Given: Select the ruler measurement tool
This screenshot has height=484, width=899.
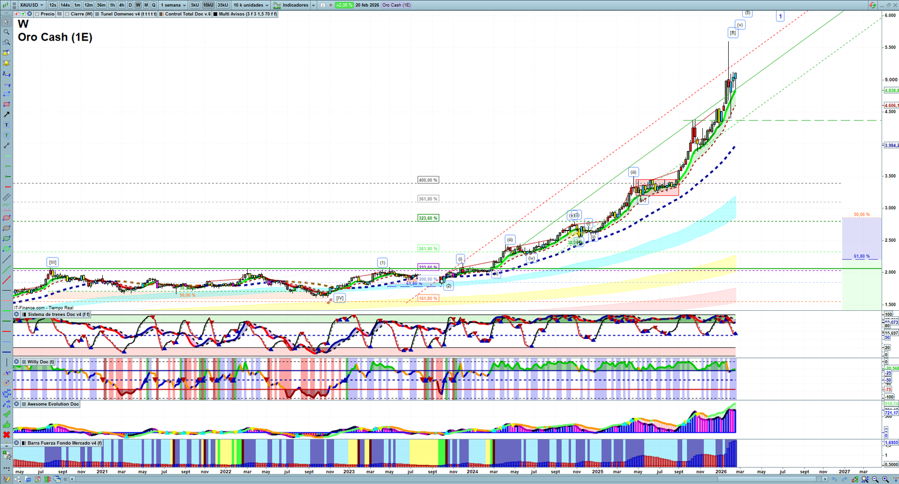Looking at the screenshot, I should [x=6, y=197].
